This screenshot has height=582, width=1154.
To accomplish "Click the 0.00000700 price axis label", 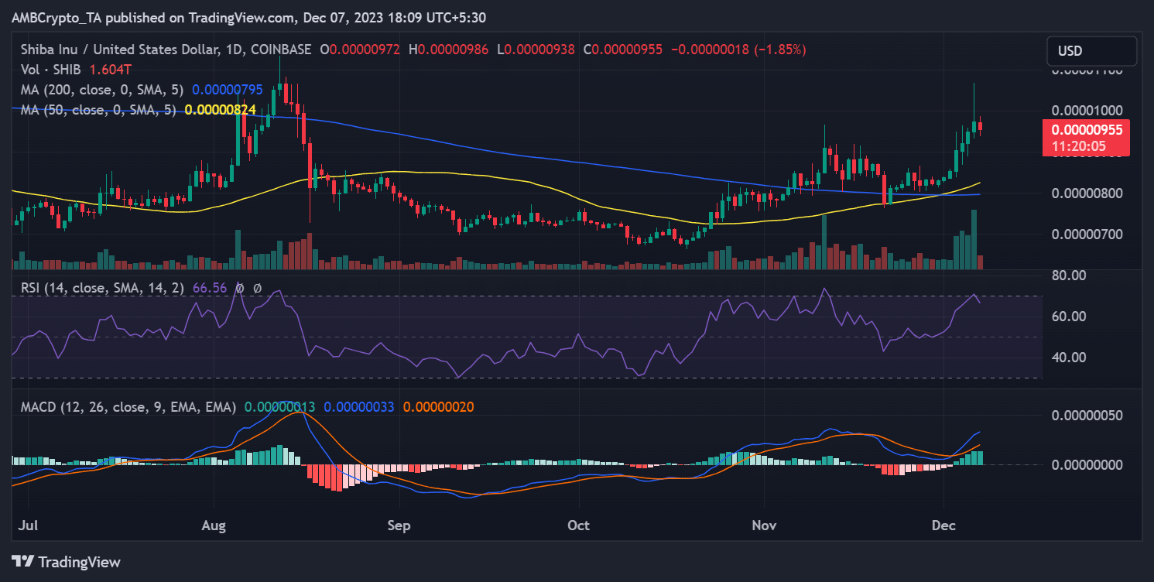I will pos(1089,234).
